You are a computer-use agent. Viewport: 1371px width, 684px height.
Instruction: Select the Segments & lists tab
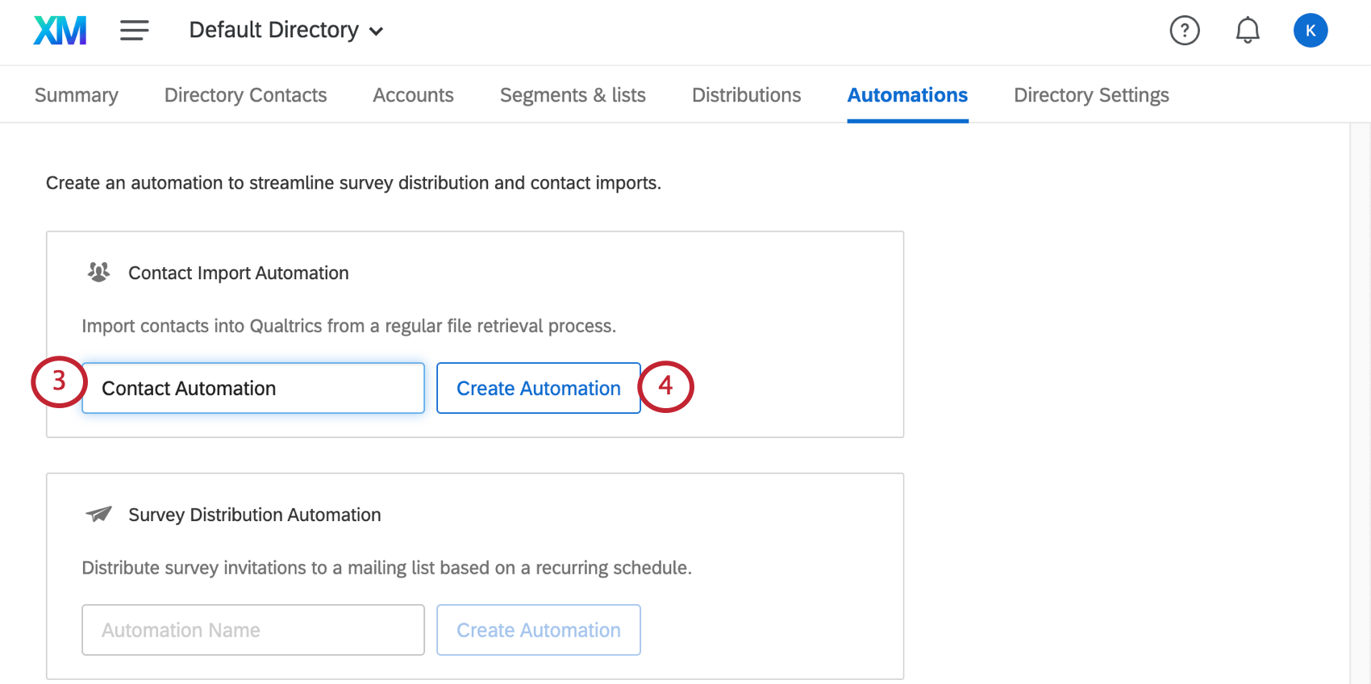573,95
